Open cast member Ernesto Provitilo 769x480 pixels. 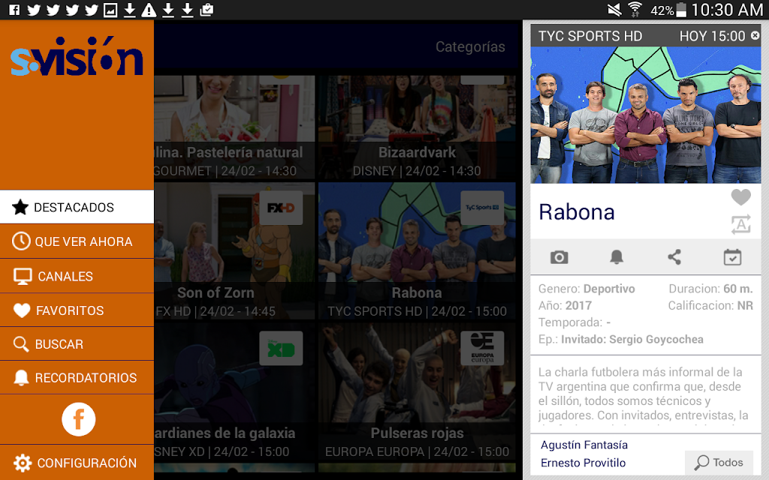coord(583,463)
